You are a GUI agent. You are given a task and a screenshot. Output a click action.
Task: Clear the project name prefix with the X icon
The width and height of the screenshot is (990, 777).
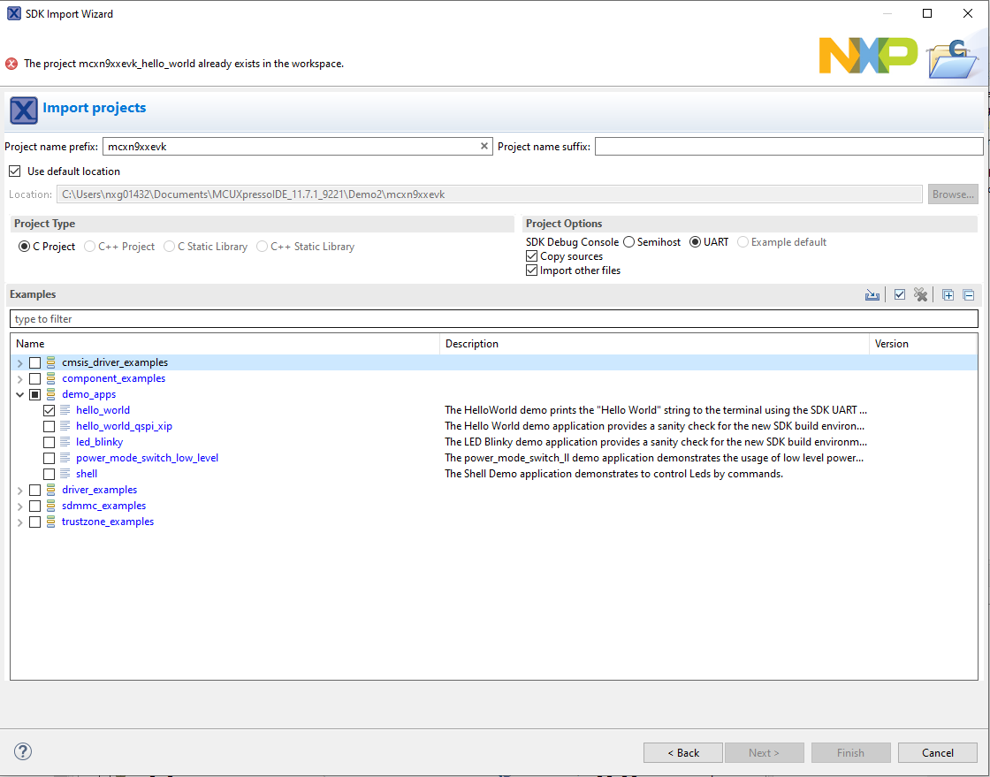point(484,147)
